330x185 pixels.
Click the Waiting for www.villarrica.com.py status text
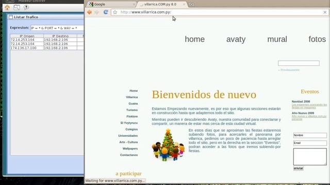[115, 180]
